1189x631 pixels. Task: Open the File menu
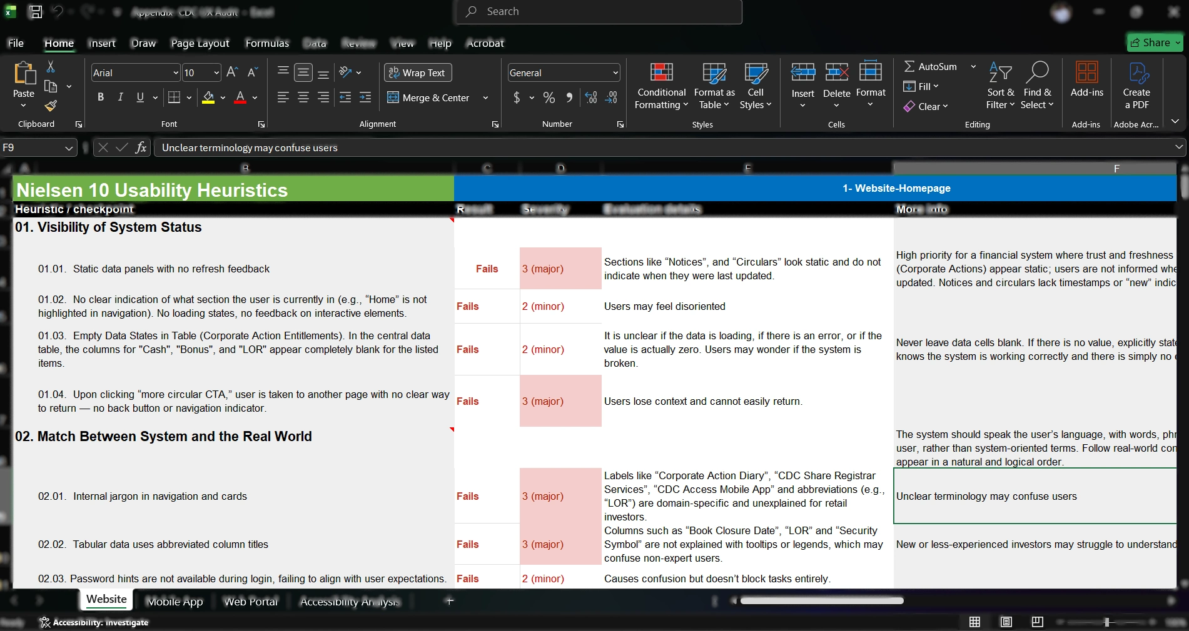(16, 43)
